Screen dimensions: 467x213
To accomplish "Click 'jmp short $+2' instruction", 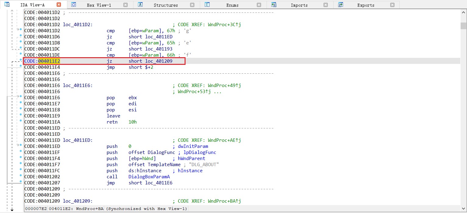I will point(130,67).
